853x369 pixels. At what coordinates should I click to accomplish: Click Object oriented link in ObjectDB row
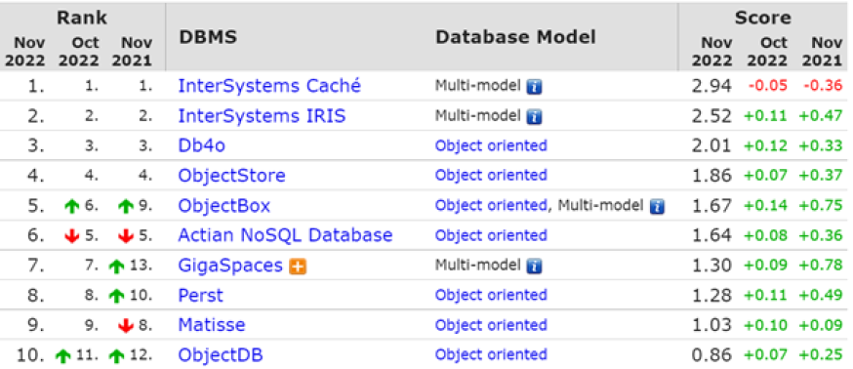491,355
